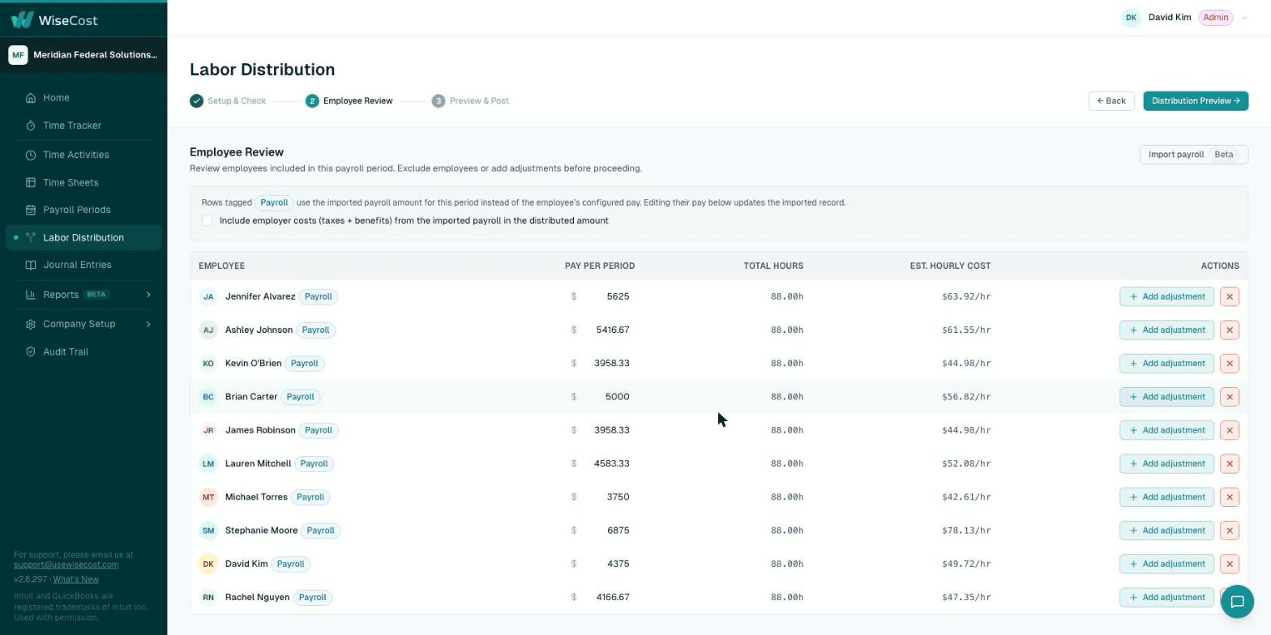Click the WiseCost logo icon
The height and width of the screenshot is (635, 1271).
[22, 19]
